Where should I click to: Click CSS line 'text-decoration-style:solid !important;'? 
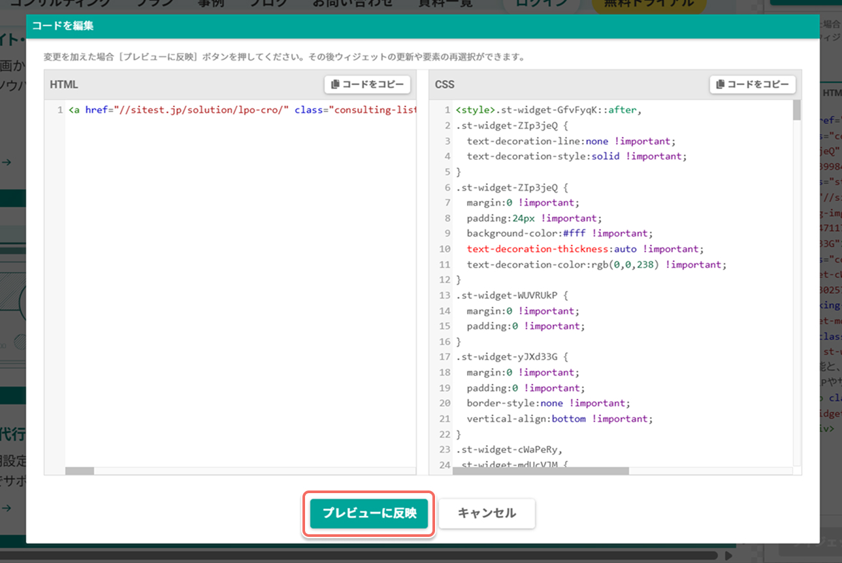click(577, 156)
